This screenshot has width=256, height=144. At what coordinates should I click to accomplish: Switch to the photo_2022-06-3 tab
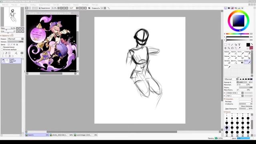61,135
